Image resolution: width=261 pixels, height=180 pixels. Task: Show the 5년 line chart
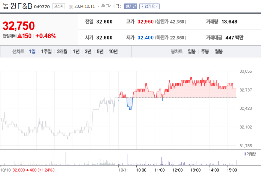coord(100,51)
